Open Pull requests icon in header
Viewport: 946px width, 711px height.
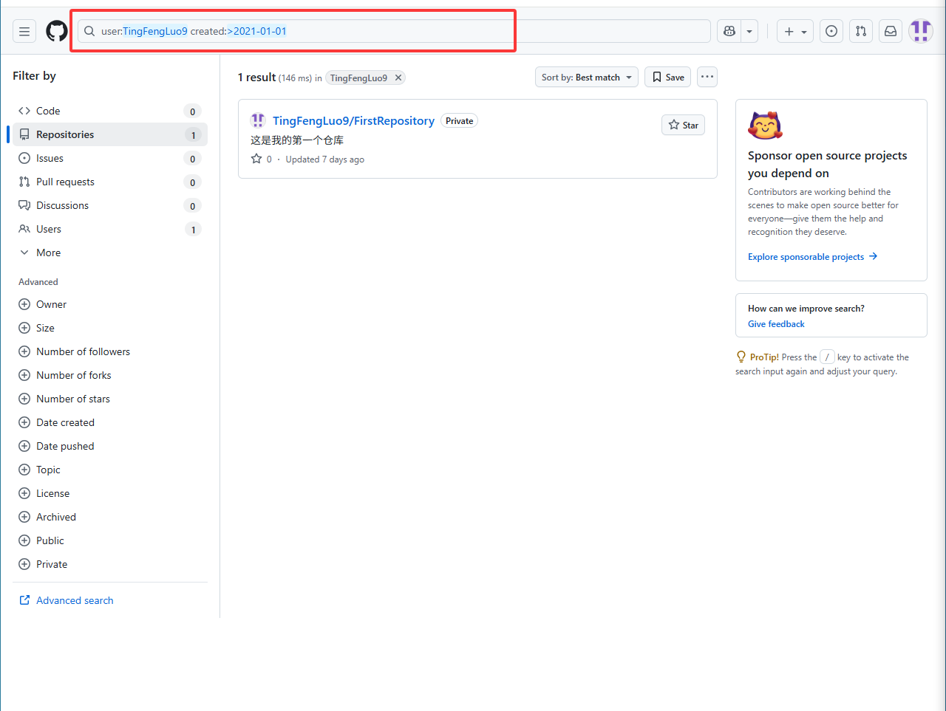[x=861, y=31]
